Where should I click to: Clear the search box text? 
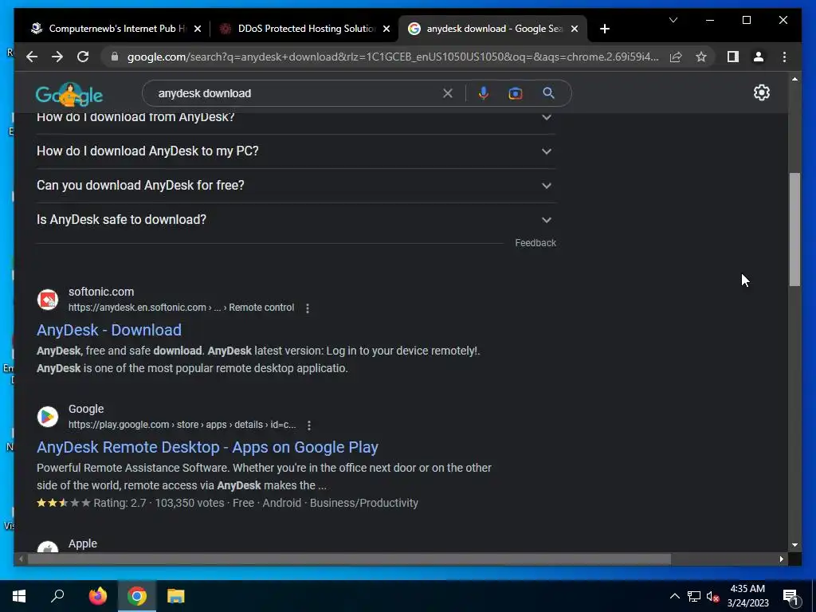(448, 93)
